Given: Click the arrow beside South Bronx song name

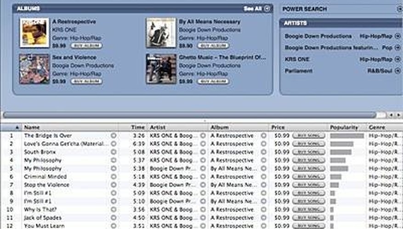Looking at the screenshot, I should click(x=114, y=152).
